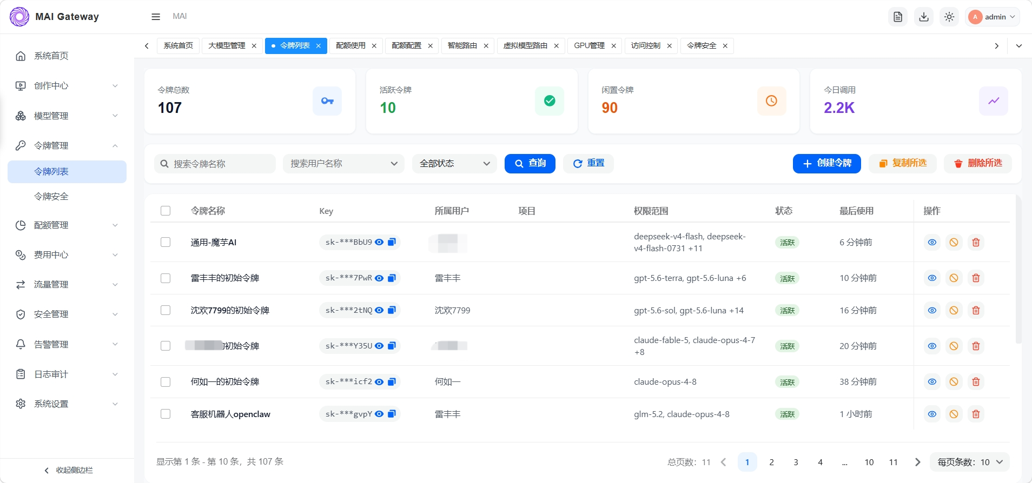Screen dimensions: 1032x483
Task: Collapse sidebar via 收起侧边栏
Action: [x=68, y=470]
